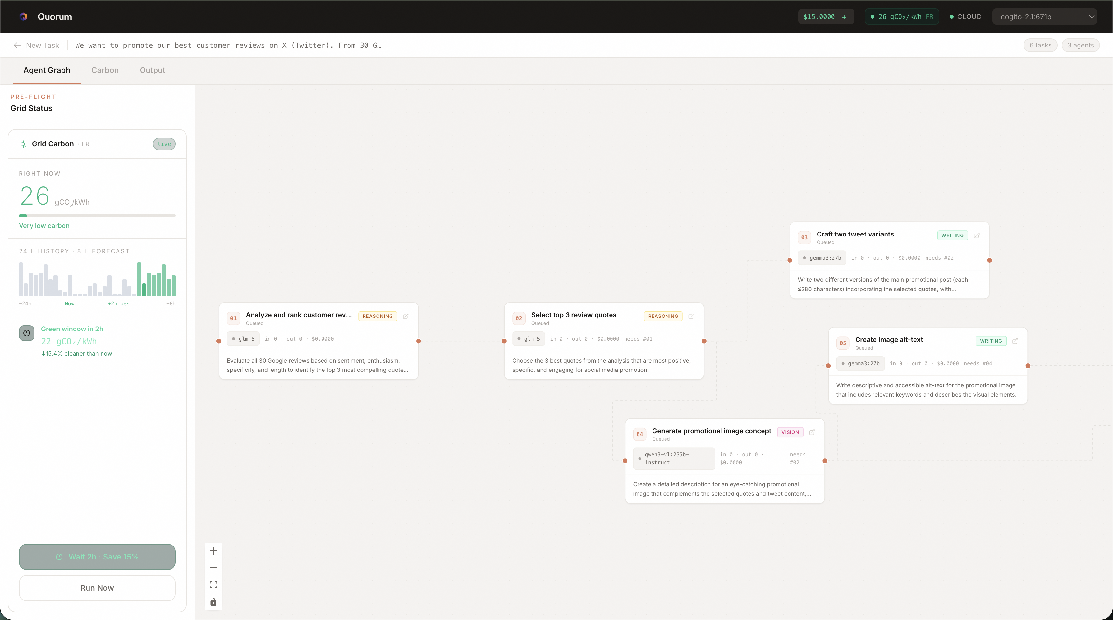
Task: Click edit icon on Analyze and rank card
Action: [405, 316]
